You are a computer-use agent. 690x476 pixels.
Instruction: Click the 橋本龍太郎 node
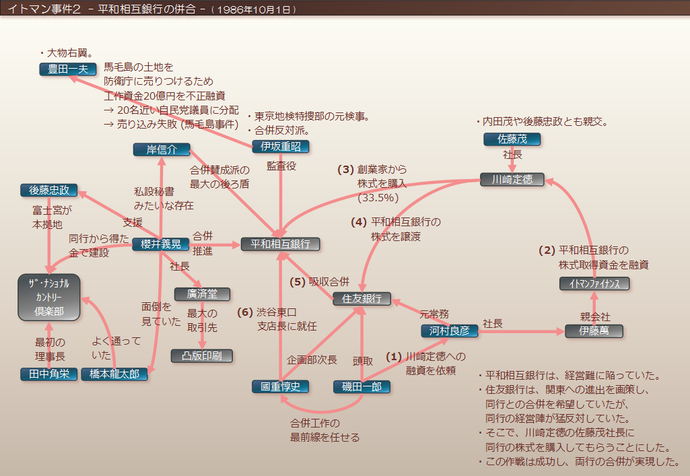tap(114, 374)
